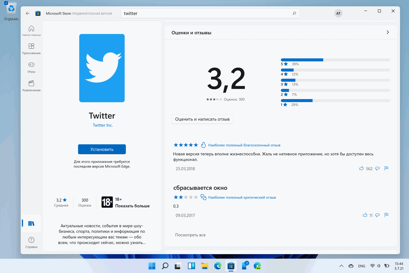Click the search field containing twitter
Screen dimensions: 409x273
coord(210,13)
